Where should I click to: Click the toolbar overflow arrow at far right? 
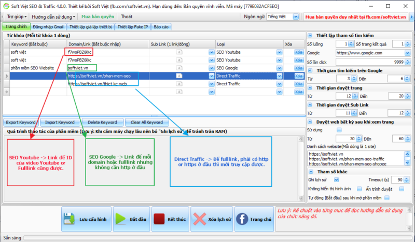411,17
